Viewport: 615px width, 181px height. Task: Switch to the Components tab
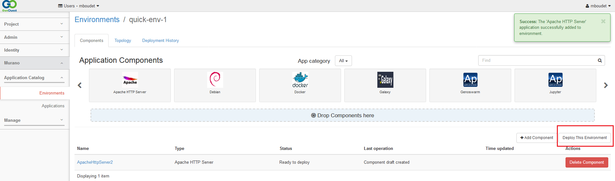(x=92, y=41)
